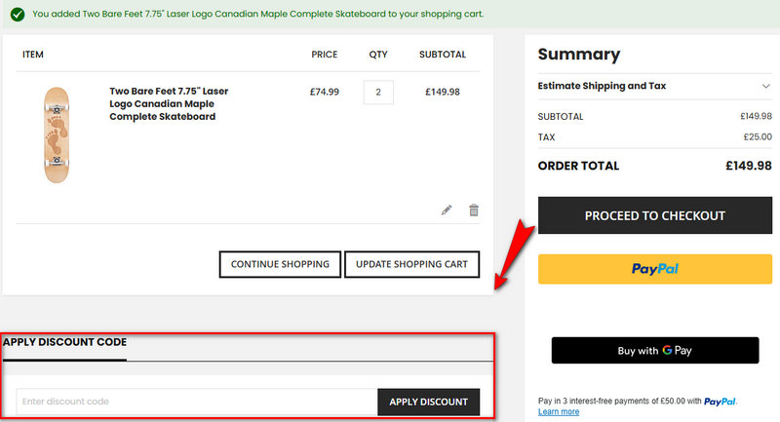
Task: Open the Two Bare Feet skateboard product link
Action: pyautogui.click(x=169, y=103)
